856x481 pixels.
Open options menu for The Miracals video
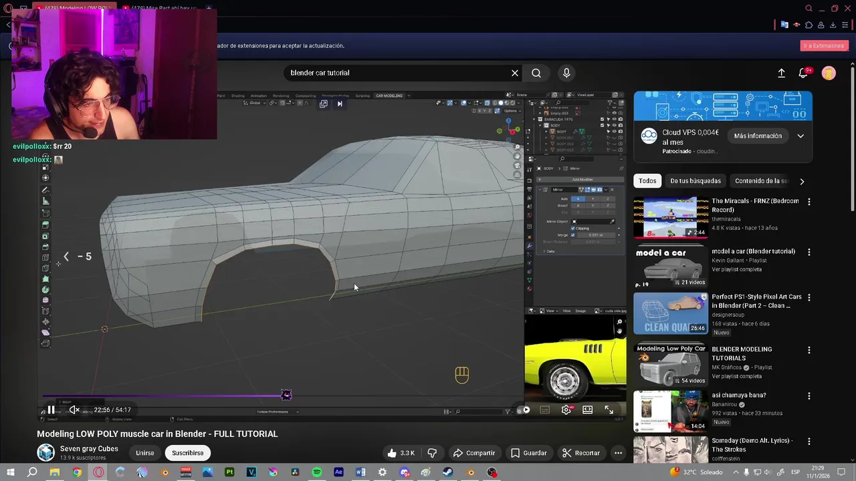809,202
